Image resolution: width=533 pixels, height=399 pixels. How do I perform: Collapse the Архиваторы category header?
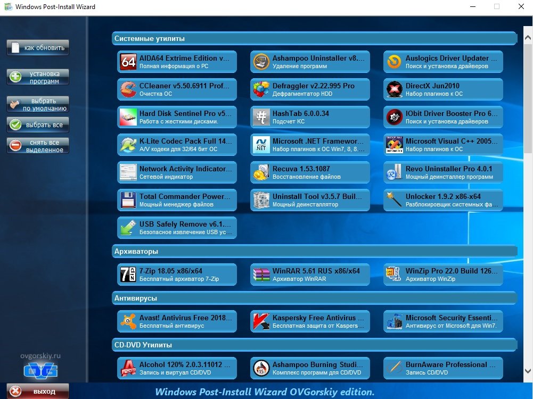click(x=314, y=251)
